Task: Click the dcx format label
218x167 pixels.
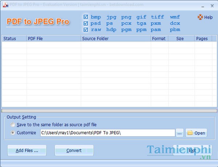Action: tap(175, 23)
